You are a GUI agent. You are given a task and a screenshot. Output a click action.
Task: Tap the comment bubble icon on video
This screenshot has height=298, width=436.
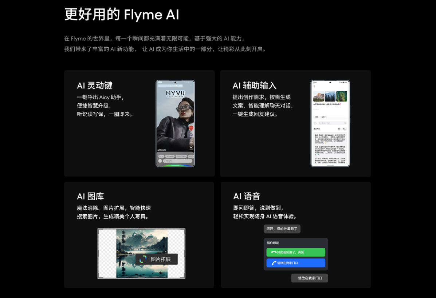click(x=191, y=140)
